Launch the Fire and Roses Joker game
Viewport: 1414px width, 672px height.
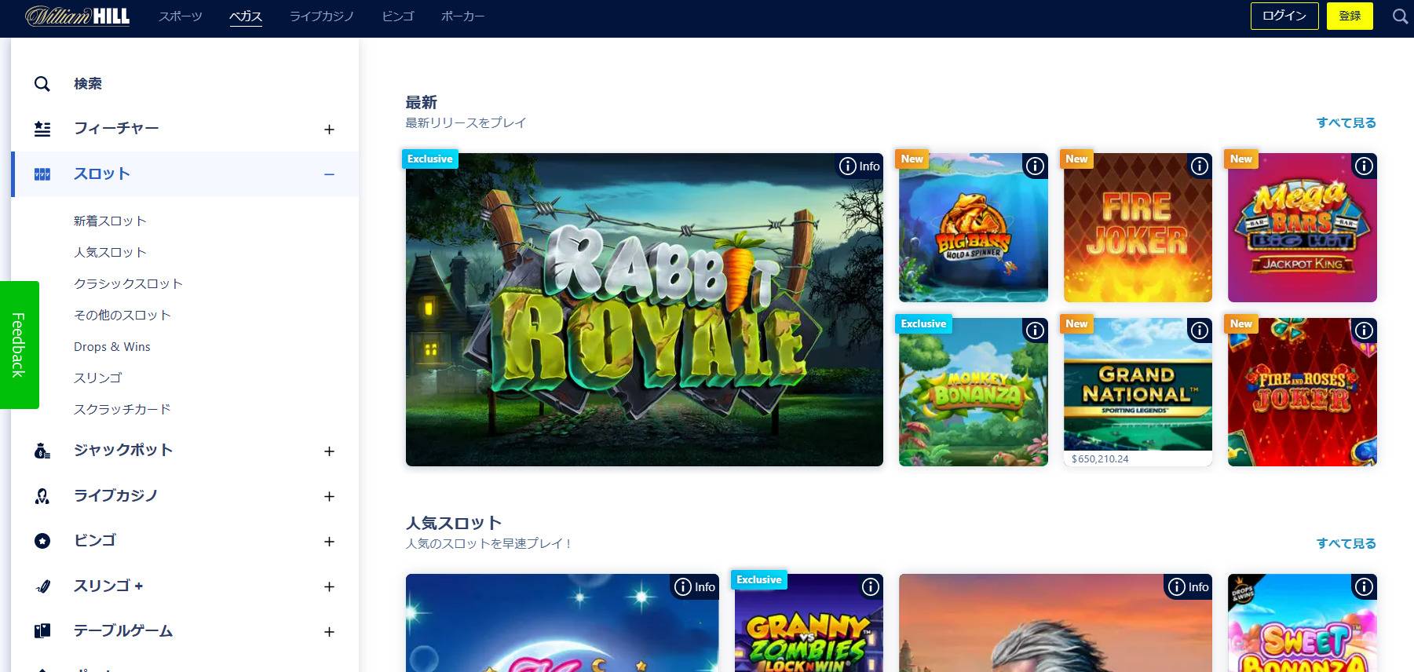point(1303,393)
